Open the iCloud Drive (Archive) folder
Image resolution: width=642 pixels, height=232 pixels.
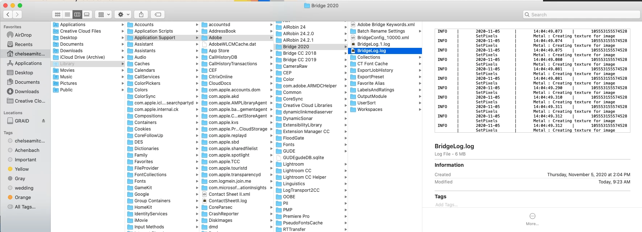(x=88, y=57)
